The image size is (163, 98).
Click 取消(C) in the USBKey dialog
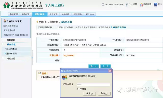coord(104,93)
